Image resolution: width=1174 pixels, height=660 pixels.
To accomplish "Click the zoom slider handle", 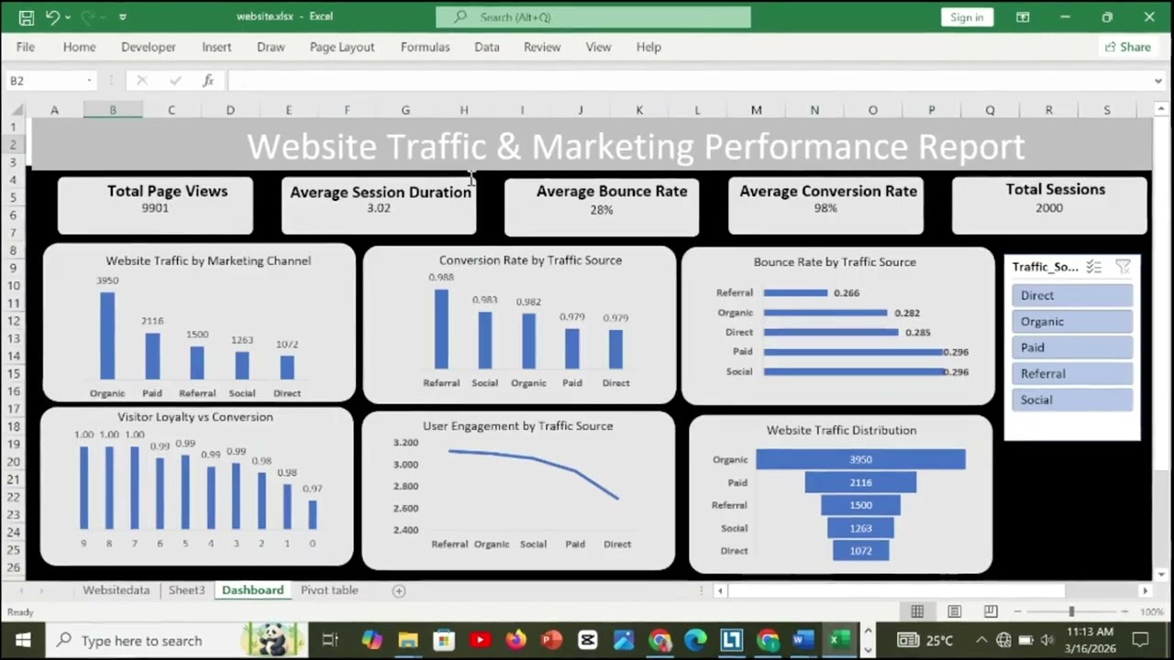I will tap(1071, 611).
